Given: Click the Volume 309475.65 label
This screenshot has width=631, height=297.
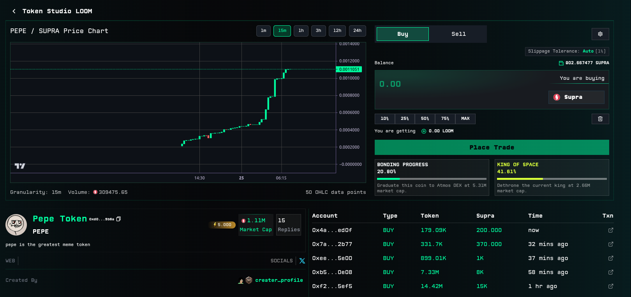Looking at the screenshot, I should [x=98, y=192].
